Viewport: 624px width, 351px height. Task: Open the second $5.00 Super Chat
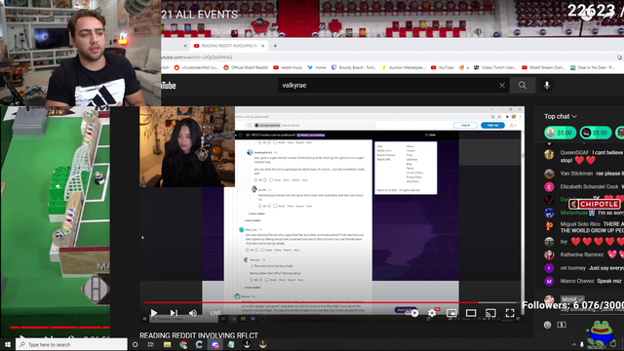596,133
